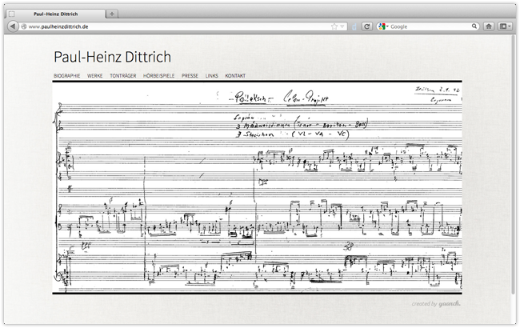The image size is (520, 328).
Task: Reload the page with the refresh button
Action: pyautogui.click(x=366, y=26)
